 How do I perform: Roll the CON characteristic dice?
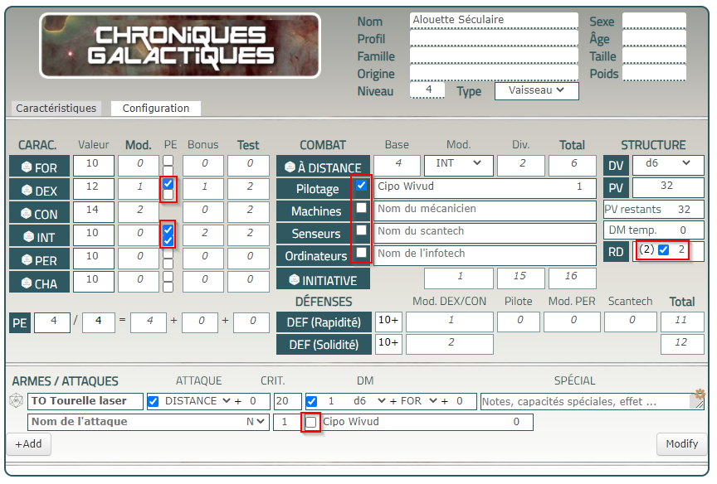pos(38,214)
